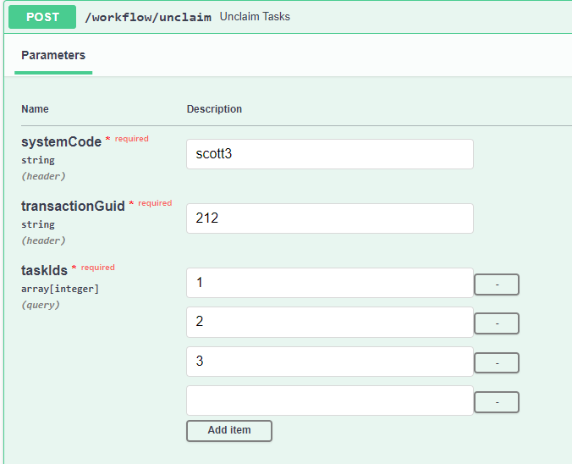Click the transactionGuid parameter name
Screen dimensions: 572x464
pos(73,207)
